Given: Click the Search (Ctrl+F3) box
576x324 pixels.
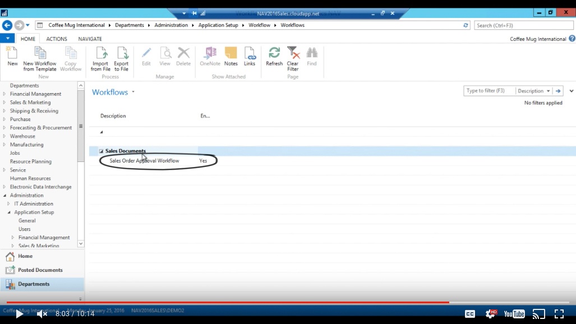Looking at the screenshot, I should tap(523, 25).
